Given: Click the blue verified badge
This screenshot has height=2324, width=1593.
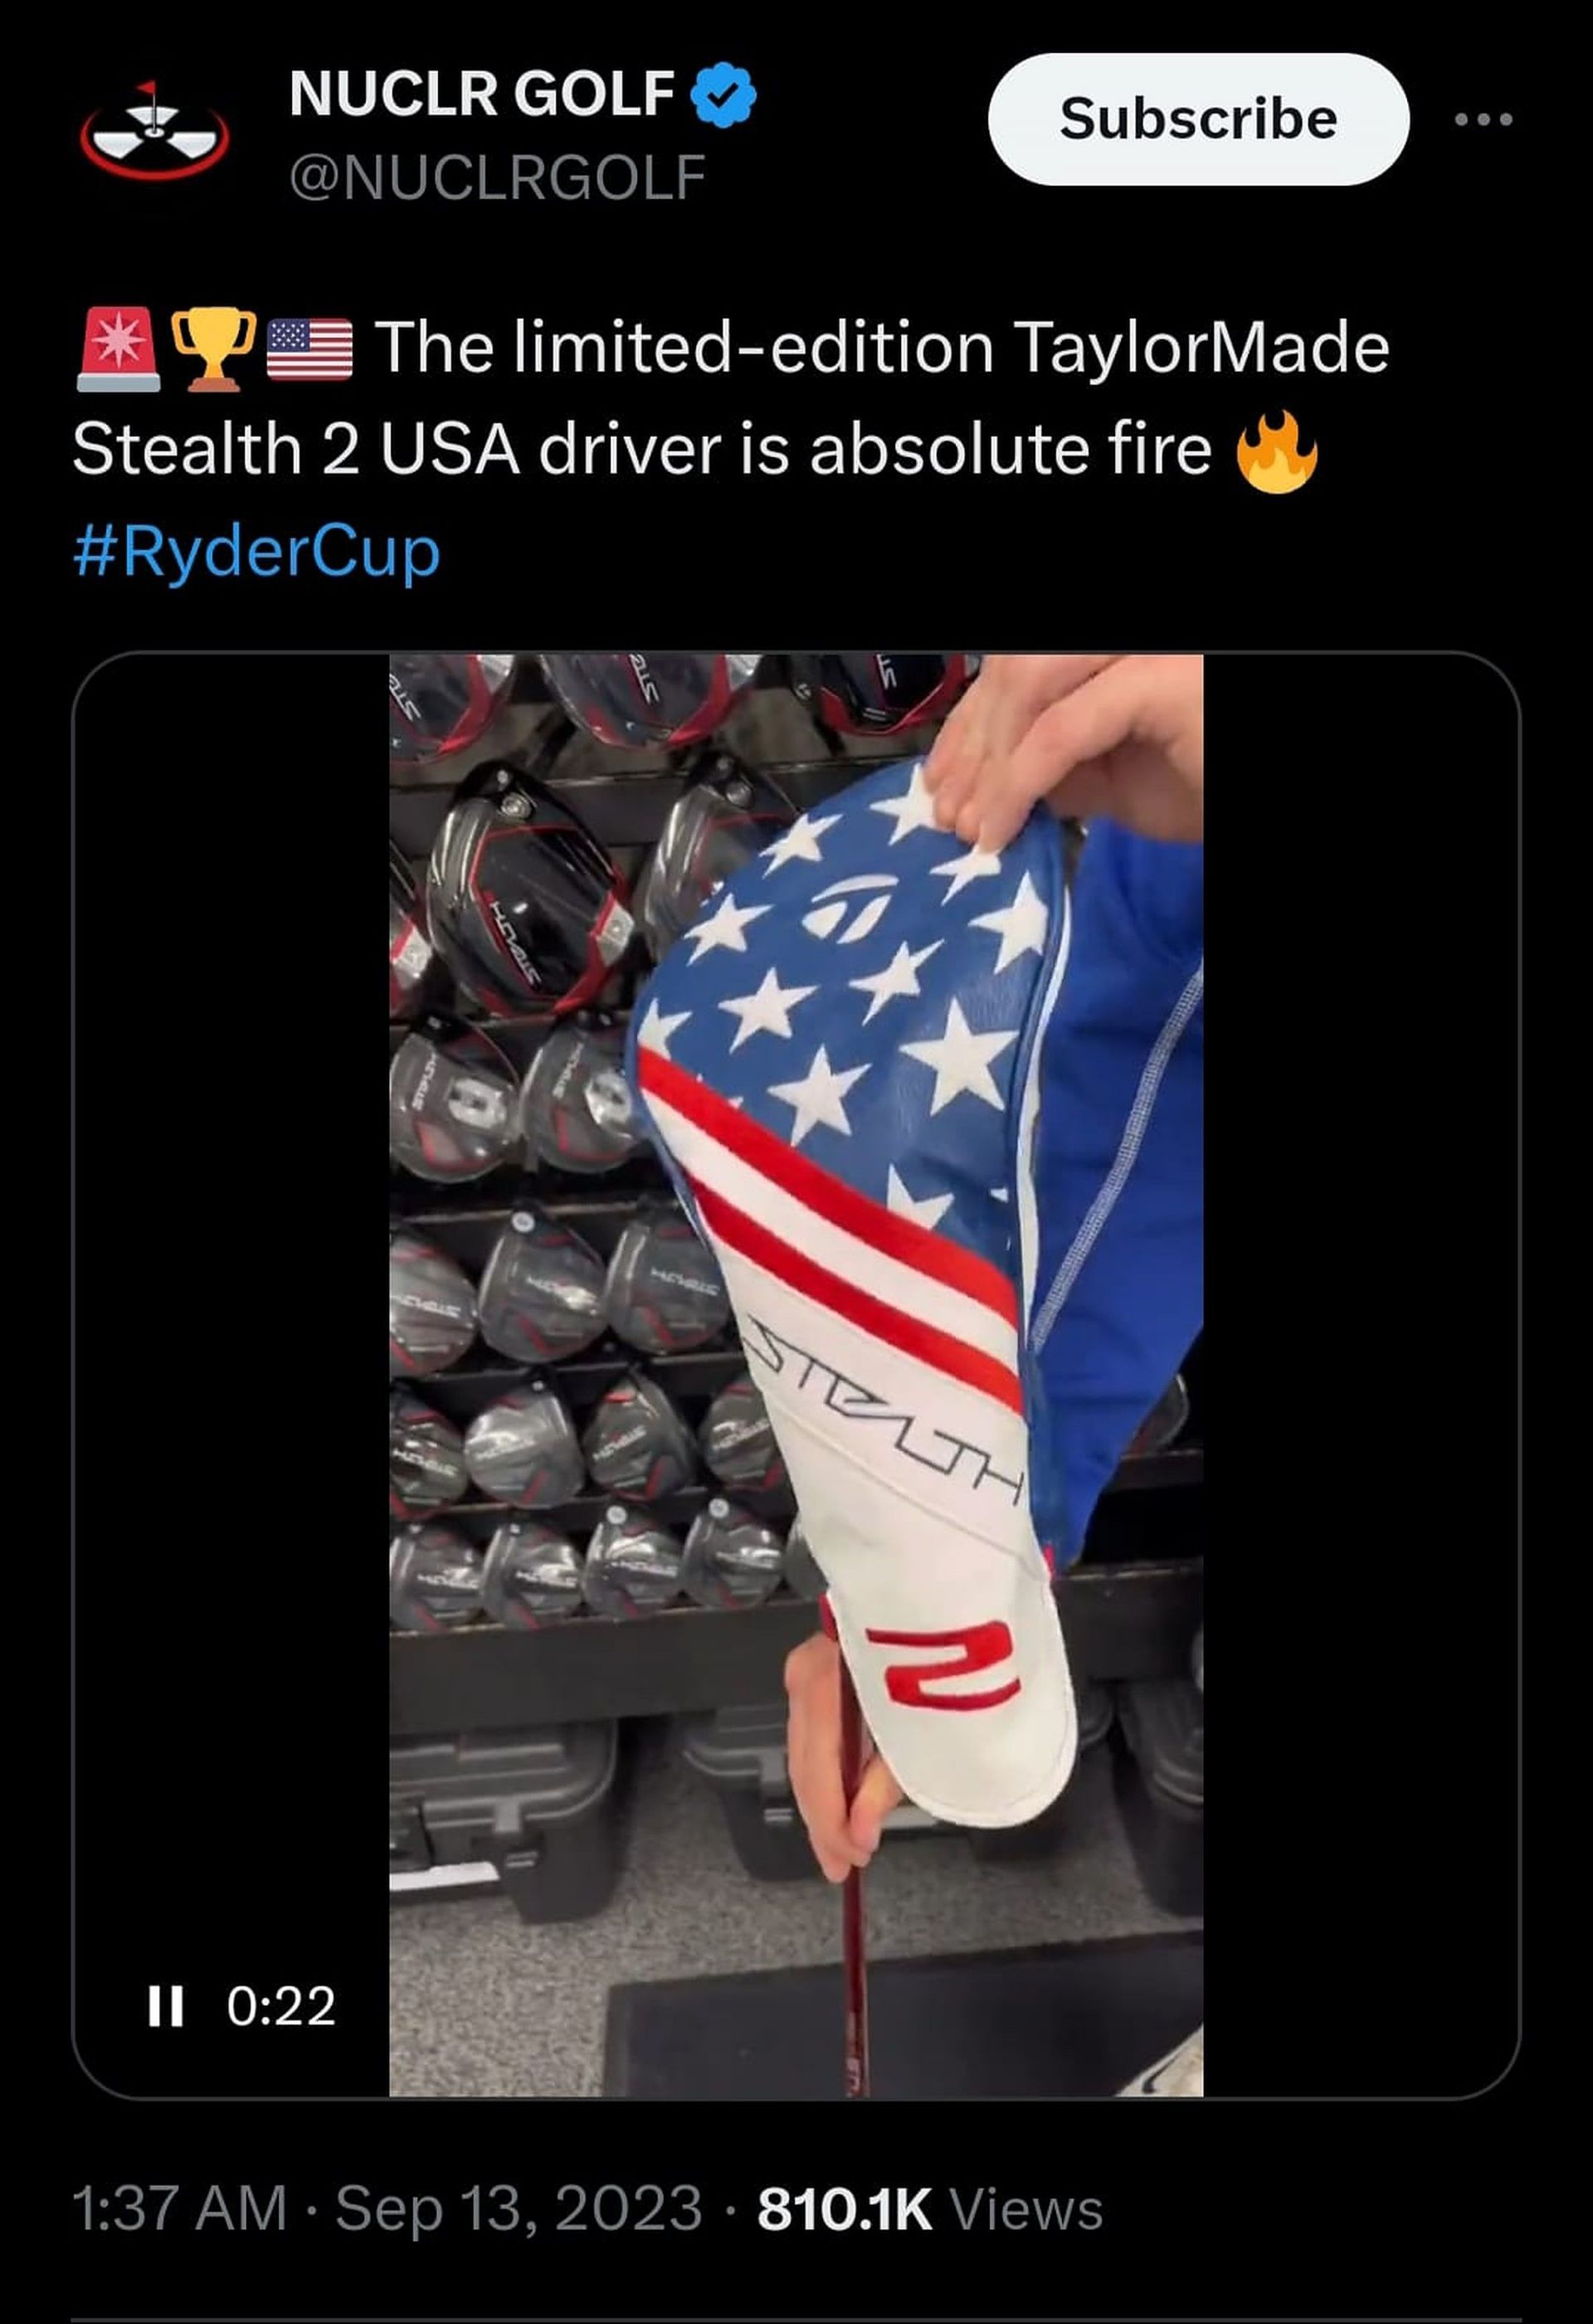Looking at the screenshot, I should pyautogui.click(x=724, y=94).
